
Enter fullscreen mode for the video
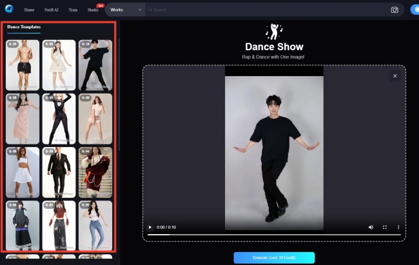(x=385, y=227)
